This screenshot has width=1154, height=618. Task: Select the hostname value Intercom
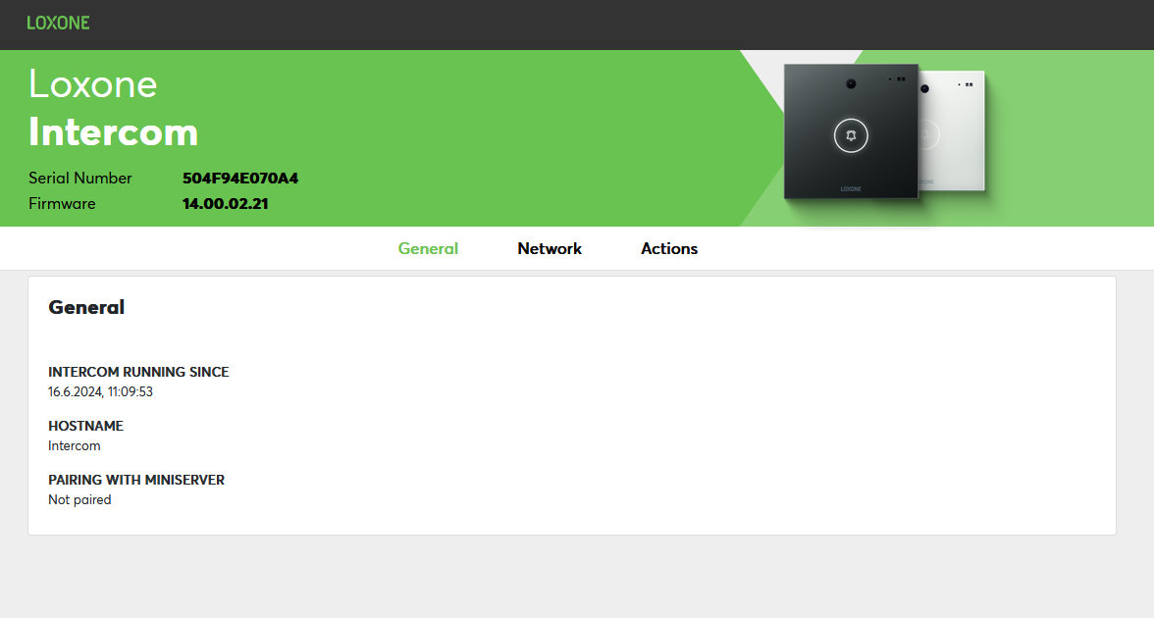click(75, 445)
